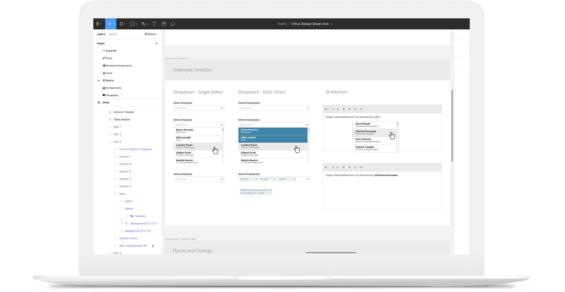Select the Row 4 layer
The height and width of the screenshot is (292, 565).
point(117,254)
